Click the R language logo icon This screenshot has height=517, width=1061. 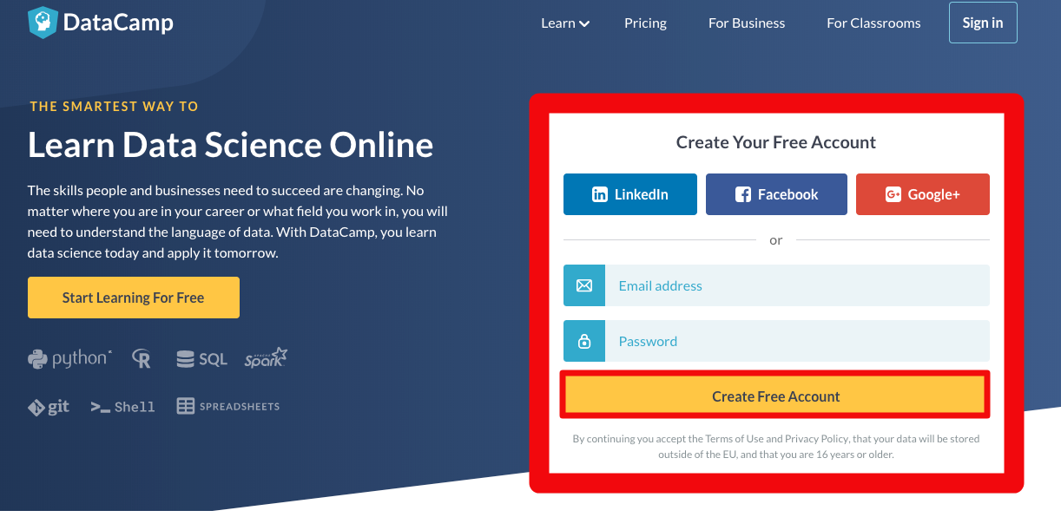click(x=142, y=358)
